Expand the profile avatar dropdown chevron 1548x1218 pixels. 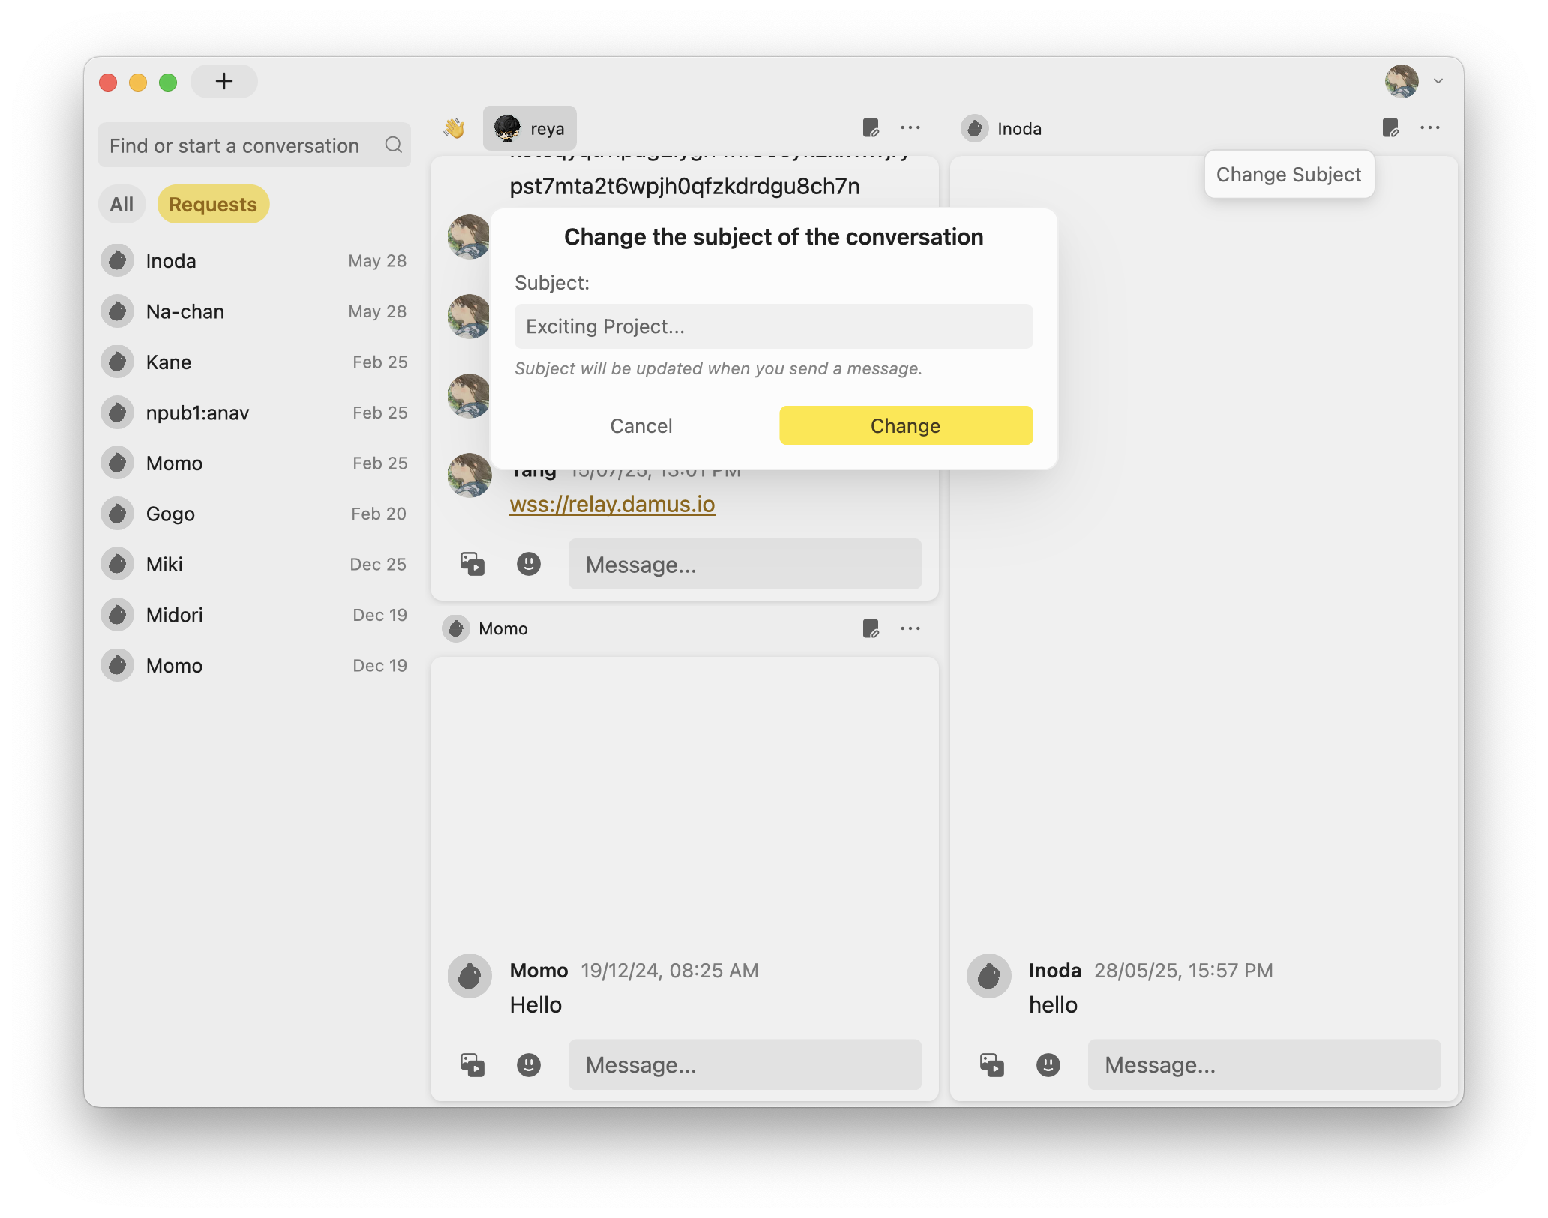coord(1438,81)
